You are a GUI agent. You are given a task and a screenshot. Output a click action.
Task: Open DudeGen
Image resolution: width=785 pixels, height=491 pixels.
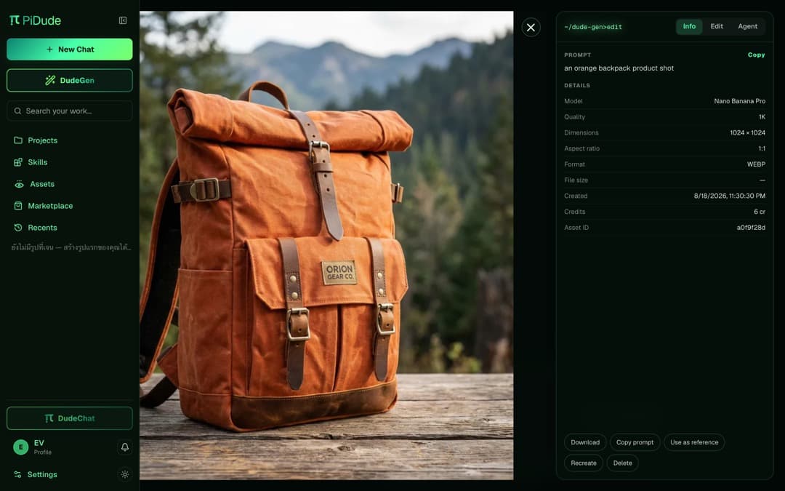(x=70, y=80)
